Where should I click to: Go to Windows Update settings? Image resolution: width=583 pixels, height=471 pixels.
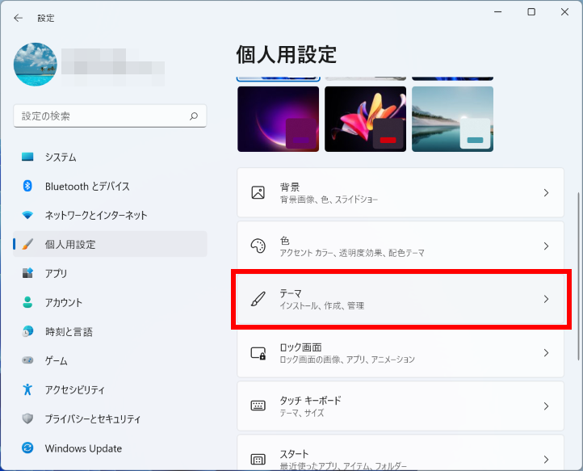tap(110, 448)
